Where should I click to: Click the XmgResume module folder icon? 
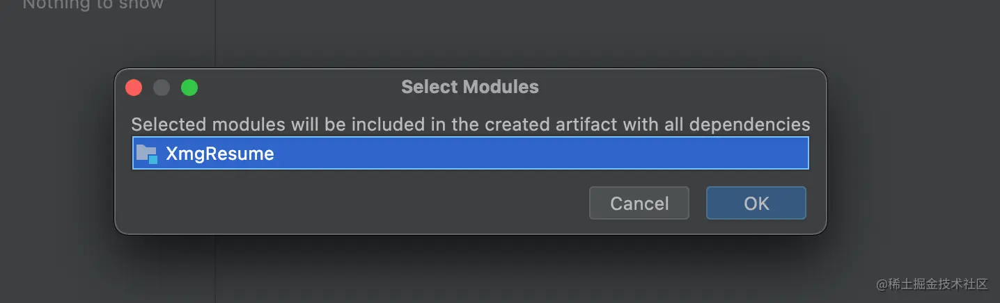[x=147, y=154]
